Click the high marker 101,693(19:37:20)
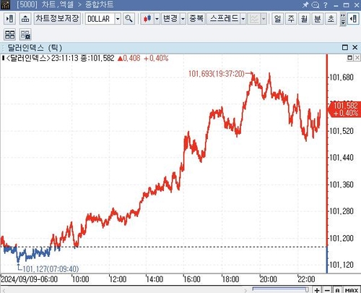This screenshot has width=361, height=293. [x=217, y=74]
